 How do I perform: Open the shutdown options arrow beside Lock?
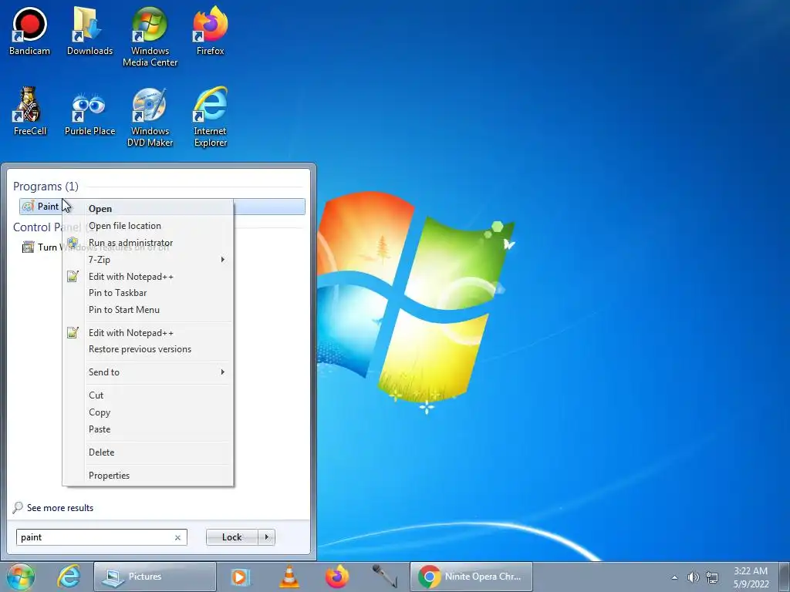tap(266, 537)
